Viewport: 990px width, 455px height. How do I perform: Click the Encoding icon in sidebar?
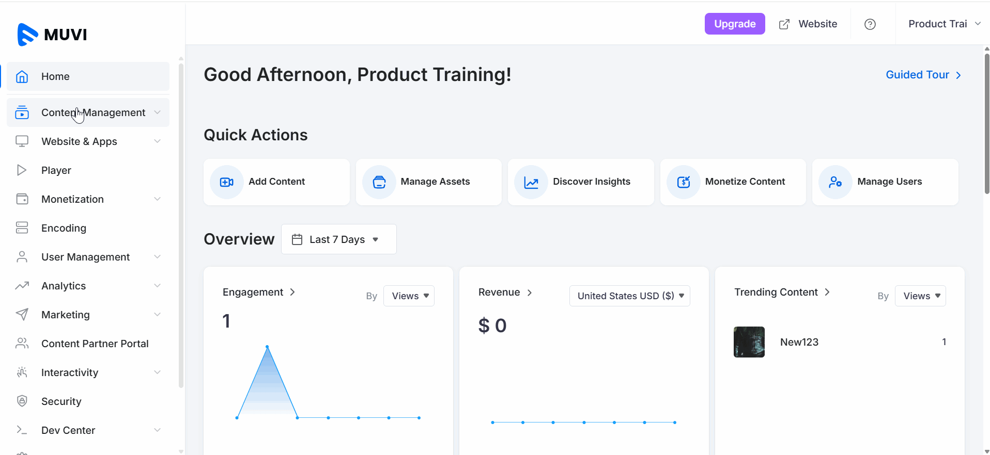(x=22, y=228)
